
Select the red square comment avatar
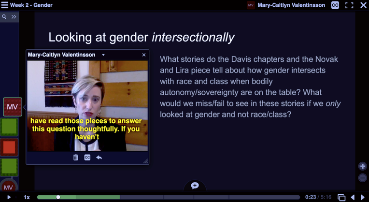[x=9, y=146]
